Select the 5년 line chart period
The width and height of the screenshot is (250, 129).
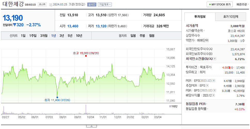(70, 36)
